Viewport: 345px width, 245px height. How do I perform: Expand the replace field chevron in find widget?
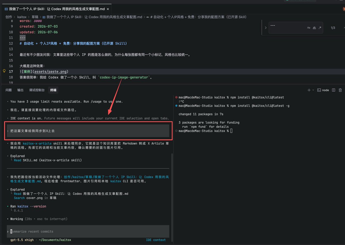[x=266, y=28]
